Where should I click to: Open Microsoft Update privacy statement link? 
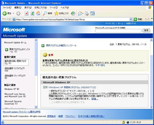click(22, 112)
